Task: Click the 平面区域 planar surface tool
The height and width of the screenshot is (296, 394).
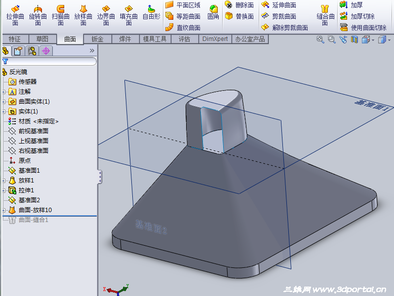Action: click(x=183, y=5)
